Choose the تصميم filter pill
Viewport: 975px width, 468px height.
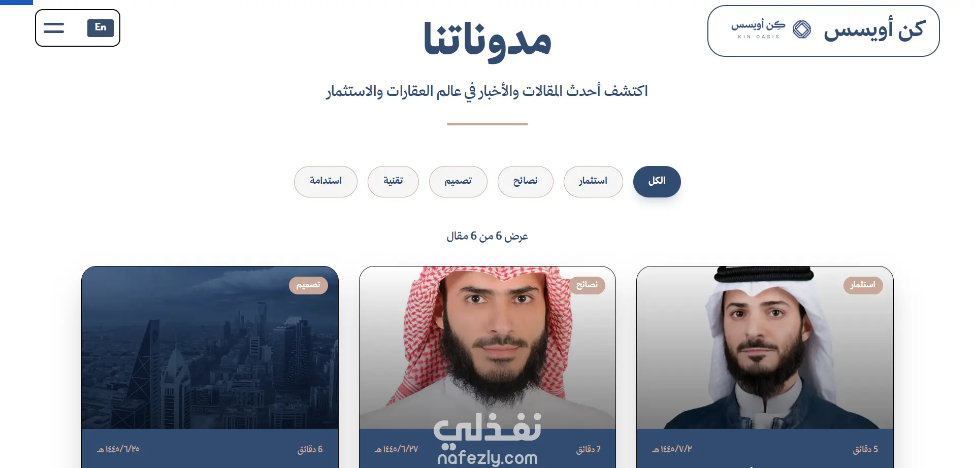pyautogui.click(x=458, y=181)
